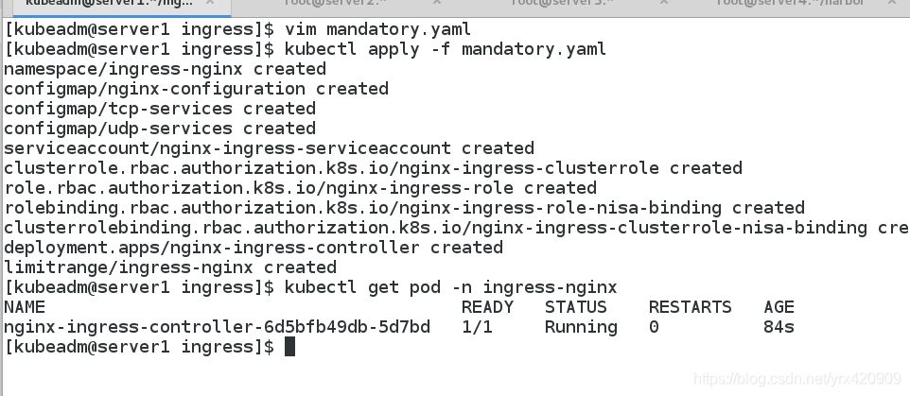910x396 pixels.
Task: Click the AGE value 84s
Action: tap(779, 327)
